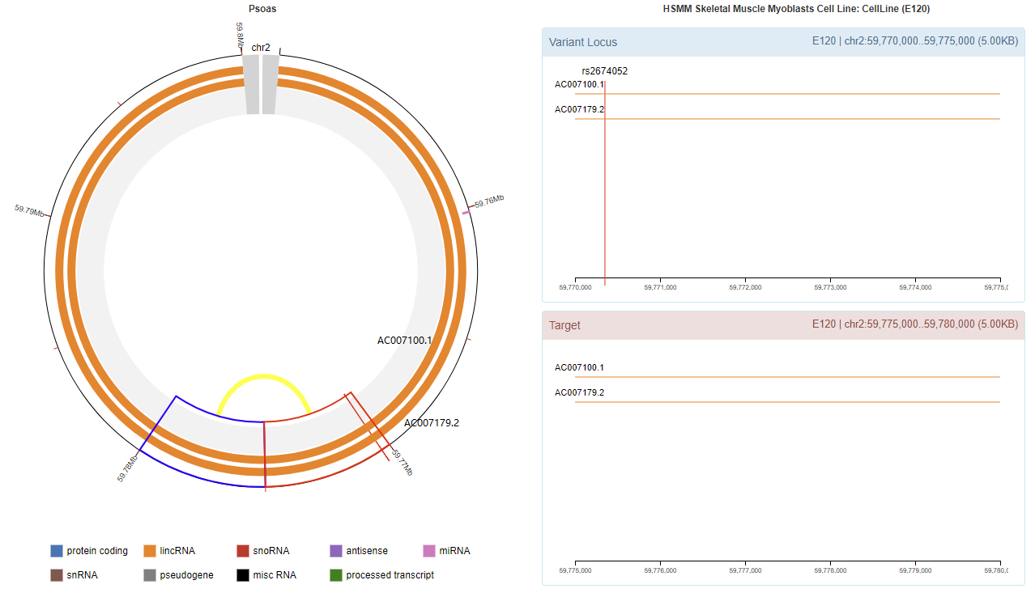Click the Psoas plot title
This screenshot has height=593, width=1035.
click(262, 9)
